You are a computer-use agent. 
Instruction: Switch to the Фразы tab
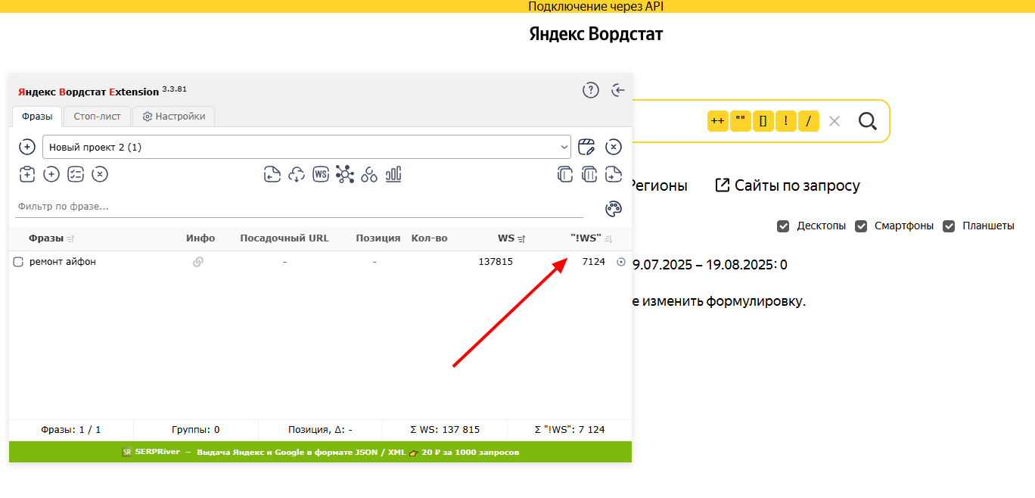[x=37, y=117]
